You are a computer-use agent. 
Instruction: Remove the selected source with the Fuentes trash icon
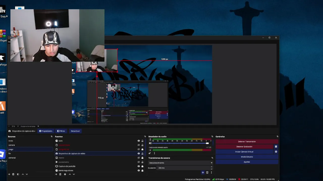60,174
